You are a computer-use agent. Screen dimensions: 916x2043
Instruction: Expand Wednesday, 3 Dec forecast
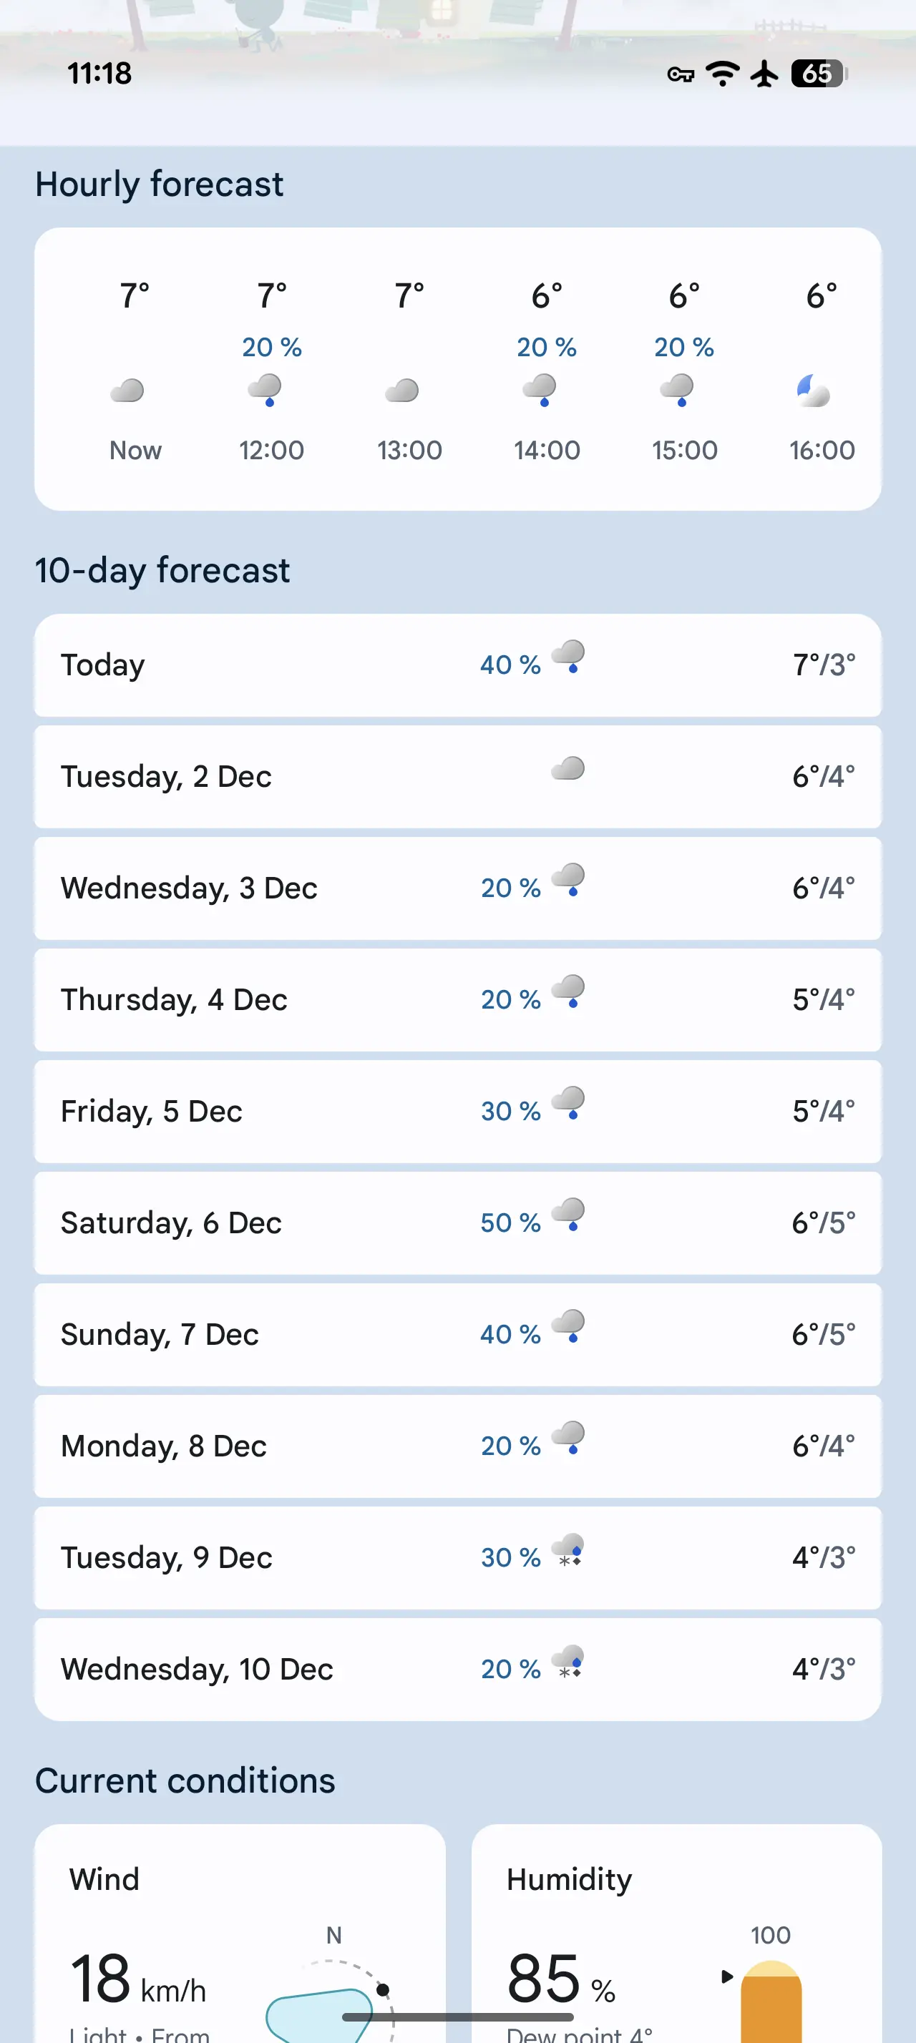(x=457, y=888)
